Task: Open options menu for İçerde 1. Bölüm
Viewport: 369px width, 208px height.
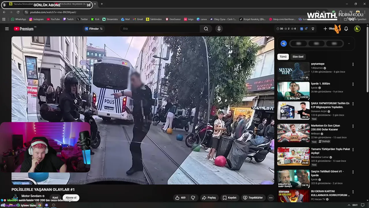Action: coord(353,84)
